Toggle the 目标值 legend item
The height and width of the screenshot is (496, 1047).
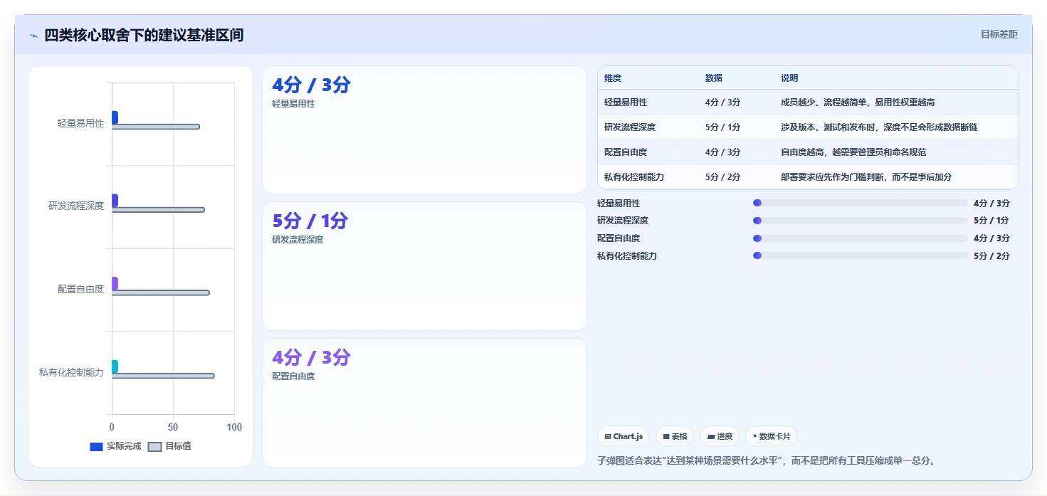pos(169,446)
